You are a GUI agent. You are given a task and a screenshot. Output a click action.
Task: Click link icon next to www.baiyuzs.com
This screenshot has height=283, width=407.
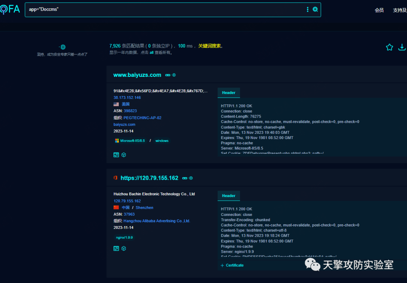click(168, 75)
